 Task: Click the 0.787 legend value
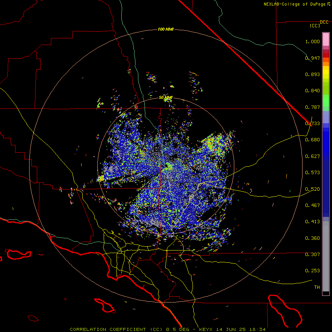coord(312,107)
